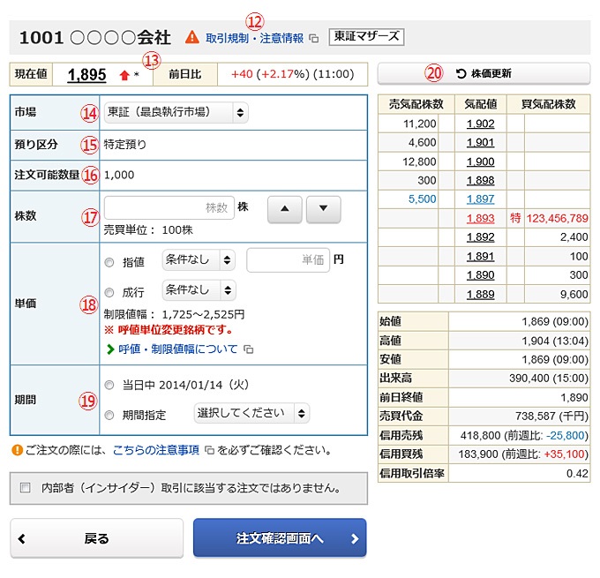Click 制限値幅 range 1,725～2,525円
The width and height of the screenshot is (600, 578).
(x=203, y=315)
